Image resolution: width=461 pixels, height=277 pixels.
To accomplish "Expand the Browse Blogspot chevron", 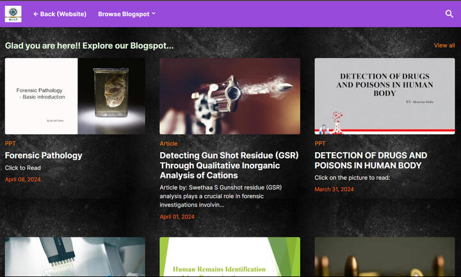I will [x=154, y=13].
